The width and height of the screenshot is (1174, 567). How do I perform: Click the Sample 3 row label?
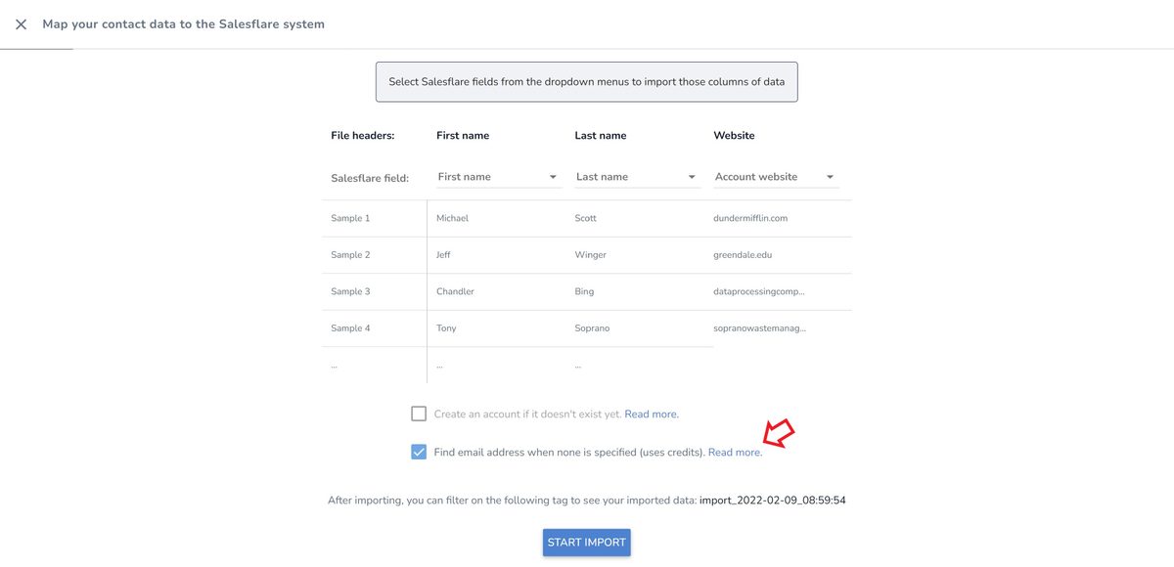[350, 291]
